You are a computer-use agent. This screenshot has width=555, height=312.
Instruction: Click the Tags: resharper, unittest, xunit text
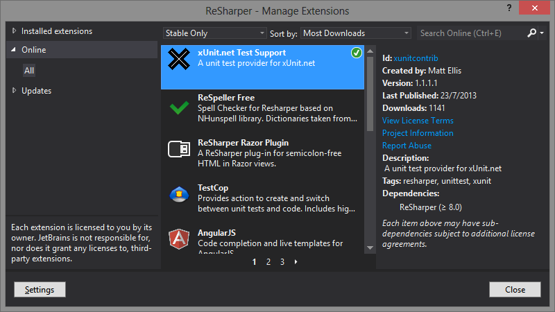tap(436, 181)
